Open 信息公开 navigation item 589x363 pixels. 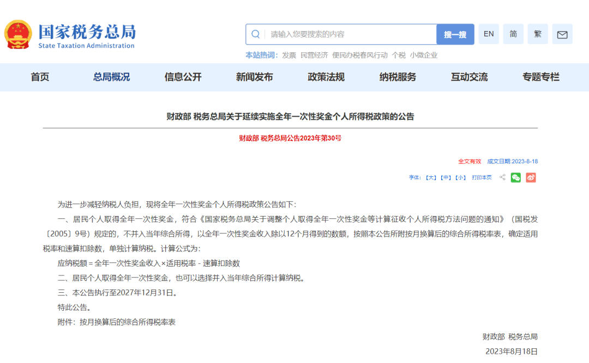tap(183, 77)
